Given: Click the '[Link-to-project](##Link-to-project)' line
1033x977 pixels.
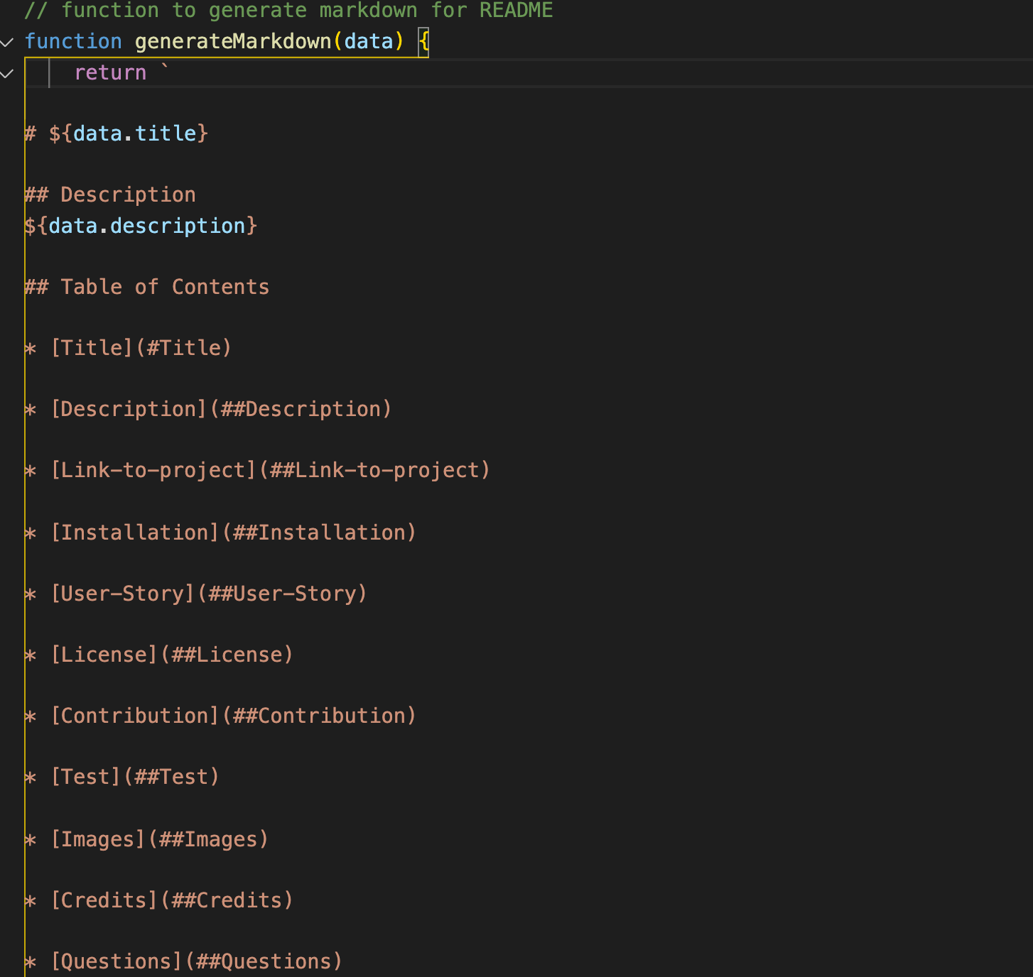Looking at the screenshot, I should click(x=257, y=470).
